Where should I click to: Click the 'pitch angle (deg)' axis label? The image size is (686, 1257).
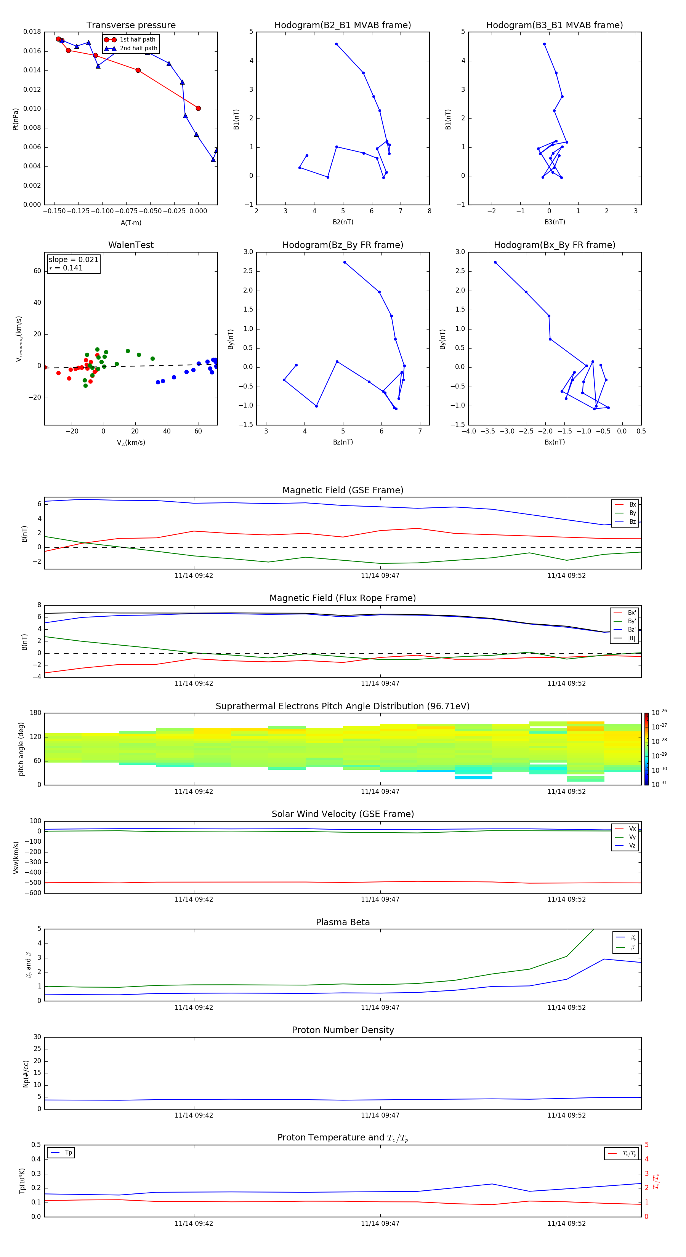tap(21, 749)
